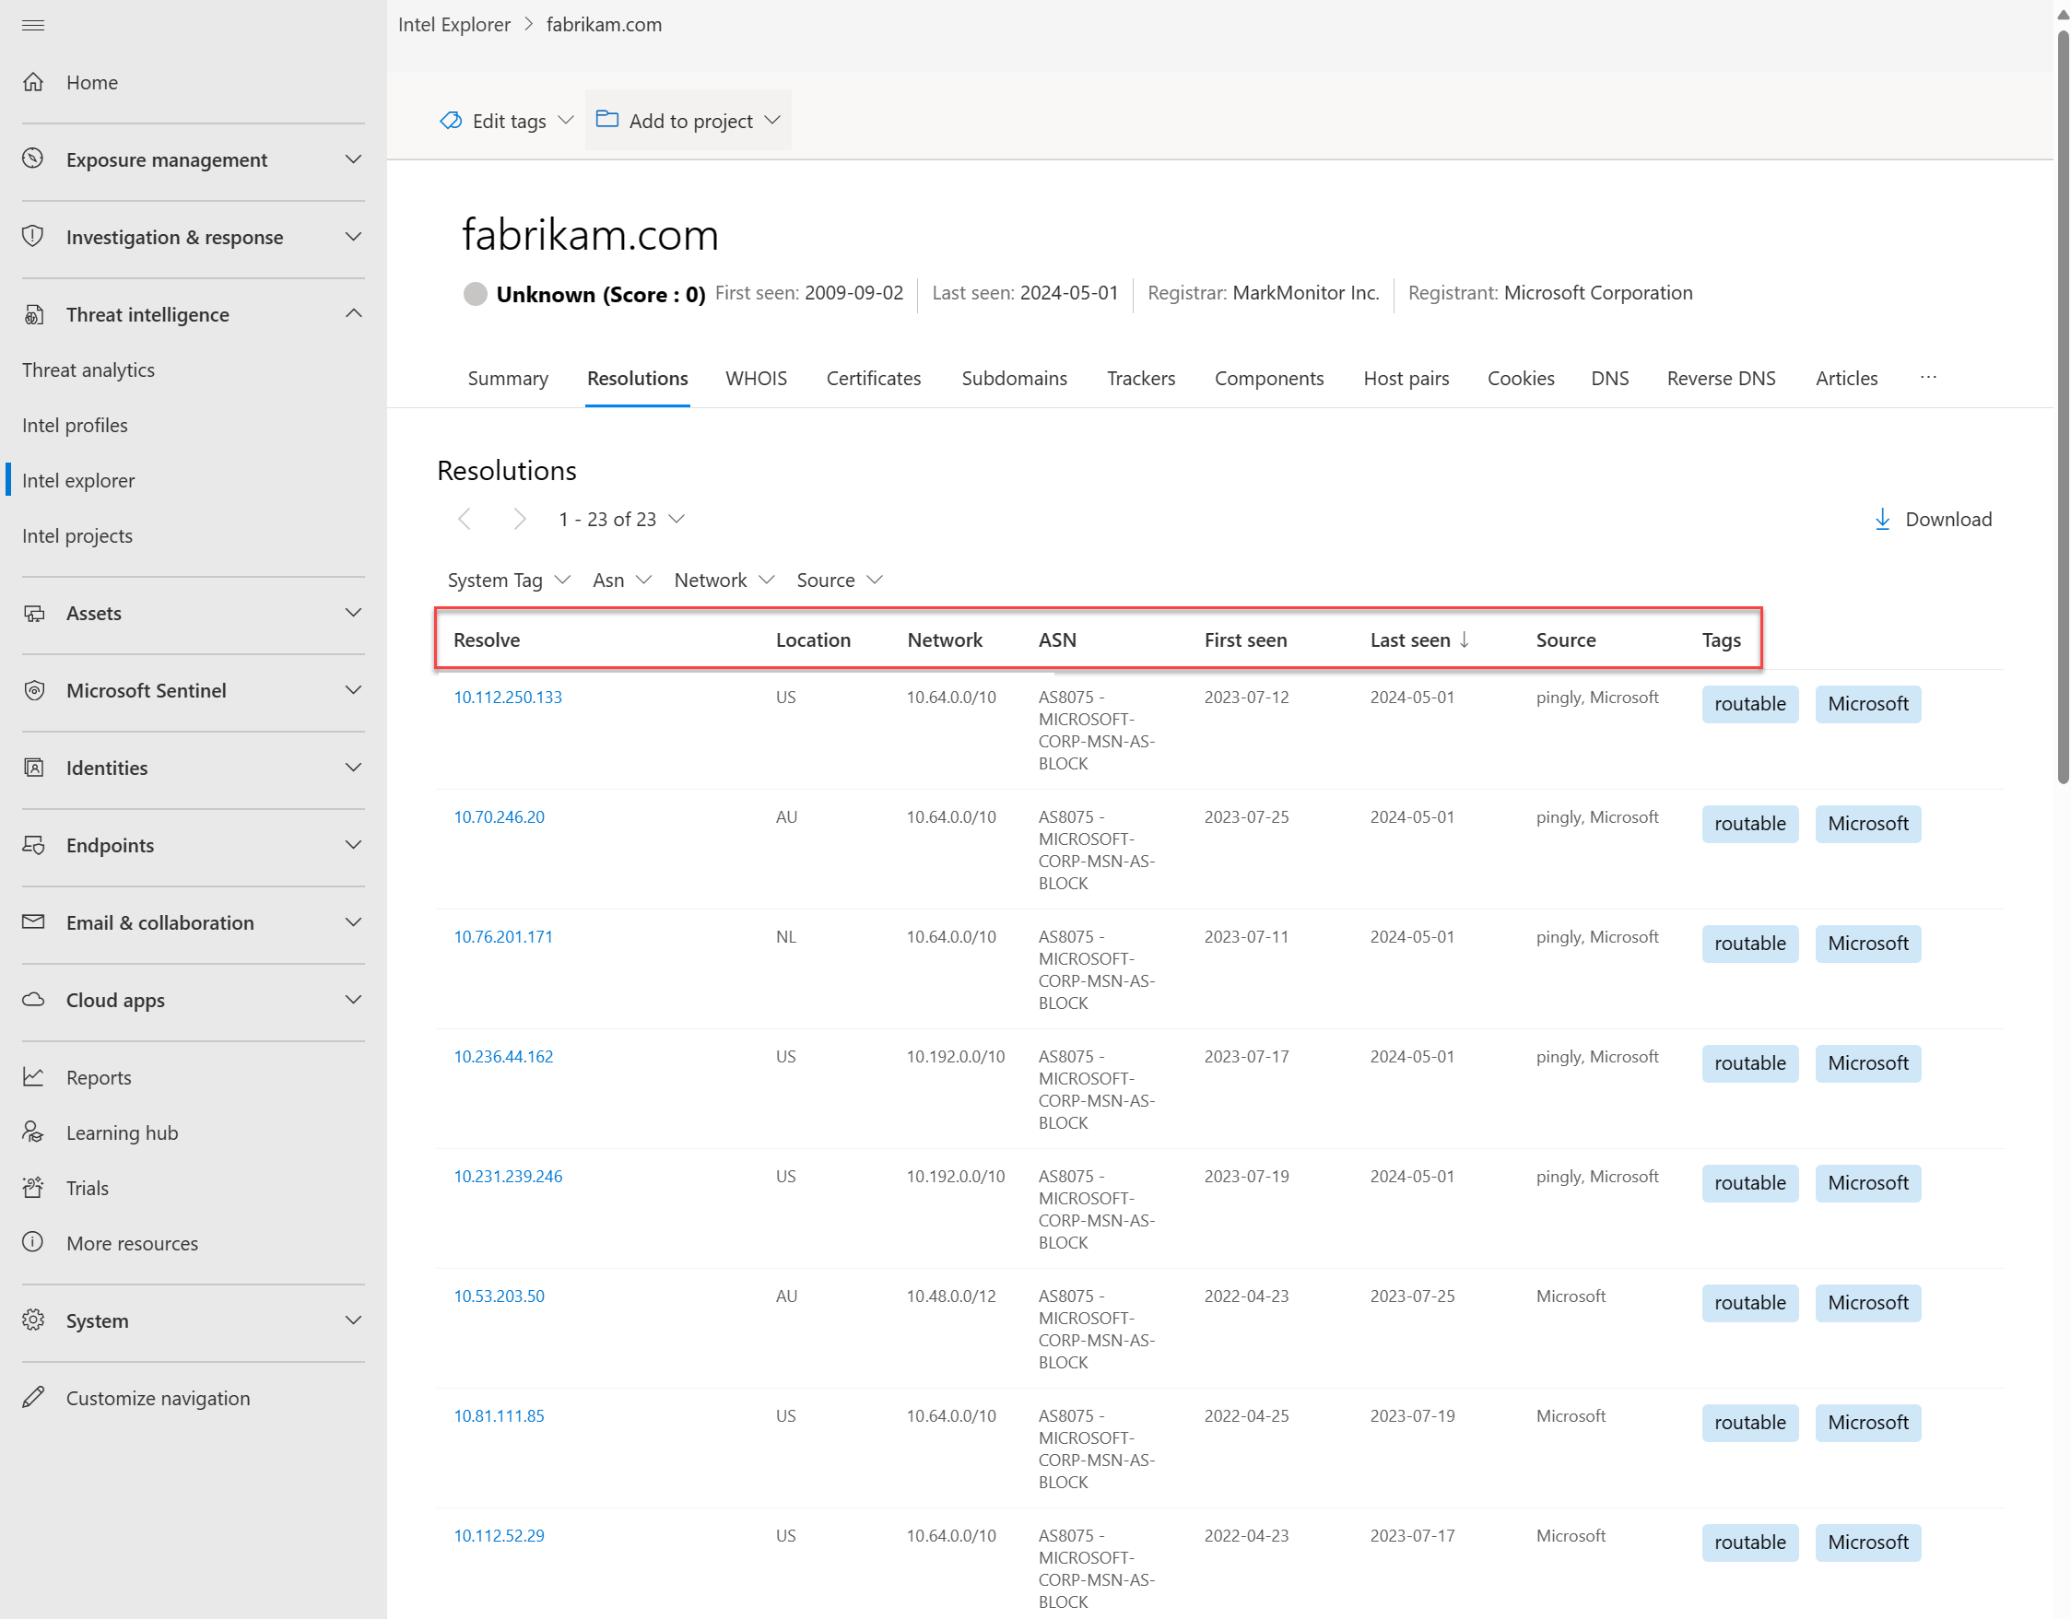Click the more tabs ellipsis button
The image size is (2071, 1619).
(1928, 377)
